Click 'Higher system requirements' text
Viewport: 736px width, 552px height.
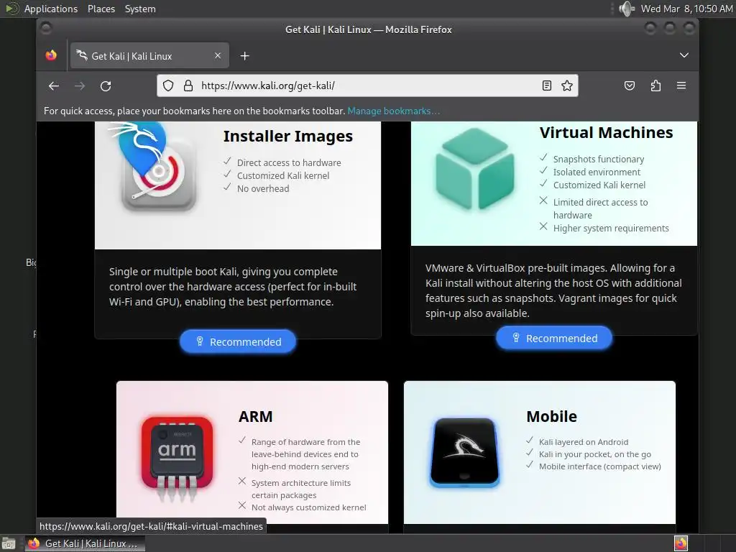611,228
